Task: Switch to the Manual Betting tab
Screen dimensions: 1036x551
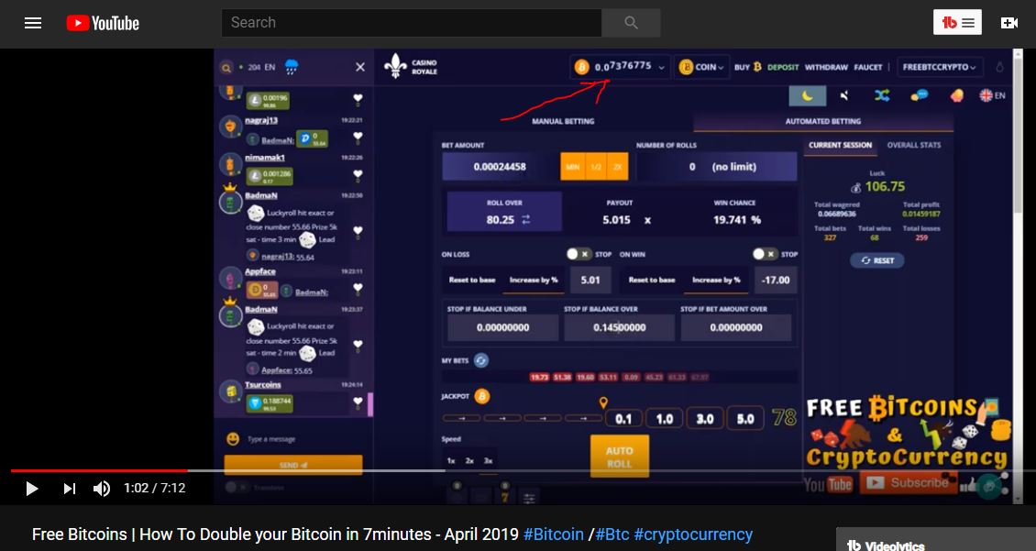Action: pyautogui.click(x=563, y=122)
